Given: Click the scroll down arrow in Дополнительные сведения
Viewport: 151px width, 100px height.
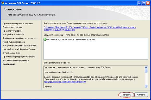Looking at the screenshot, I should pyautogui.click(x=146, y=86).
